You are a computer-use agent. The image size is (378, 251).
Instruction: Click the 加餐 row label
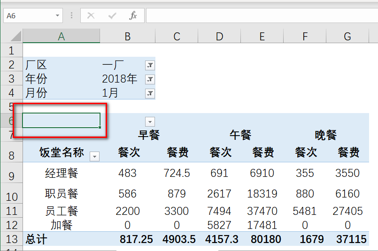click(62, 225)
